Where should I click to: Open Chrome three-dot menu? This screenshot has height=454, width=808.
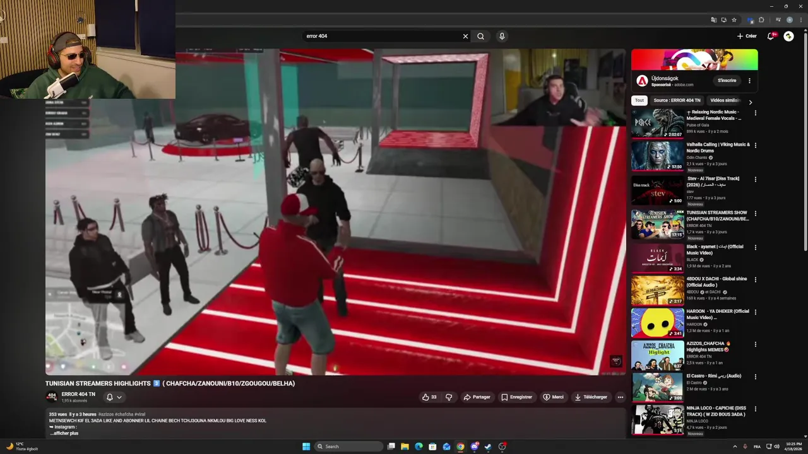pyautogui.click(x=800, y=20)
